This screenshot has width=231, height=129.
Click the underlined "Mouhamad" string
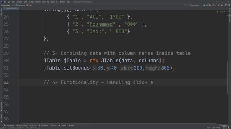(x=101, y=24)
